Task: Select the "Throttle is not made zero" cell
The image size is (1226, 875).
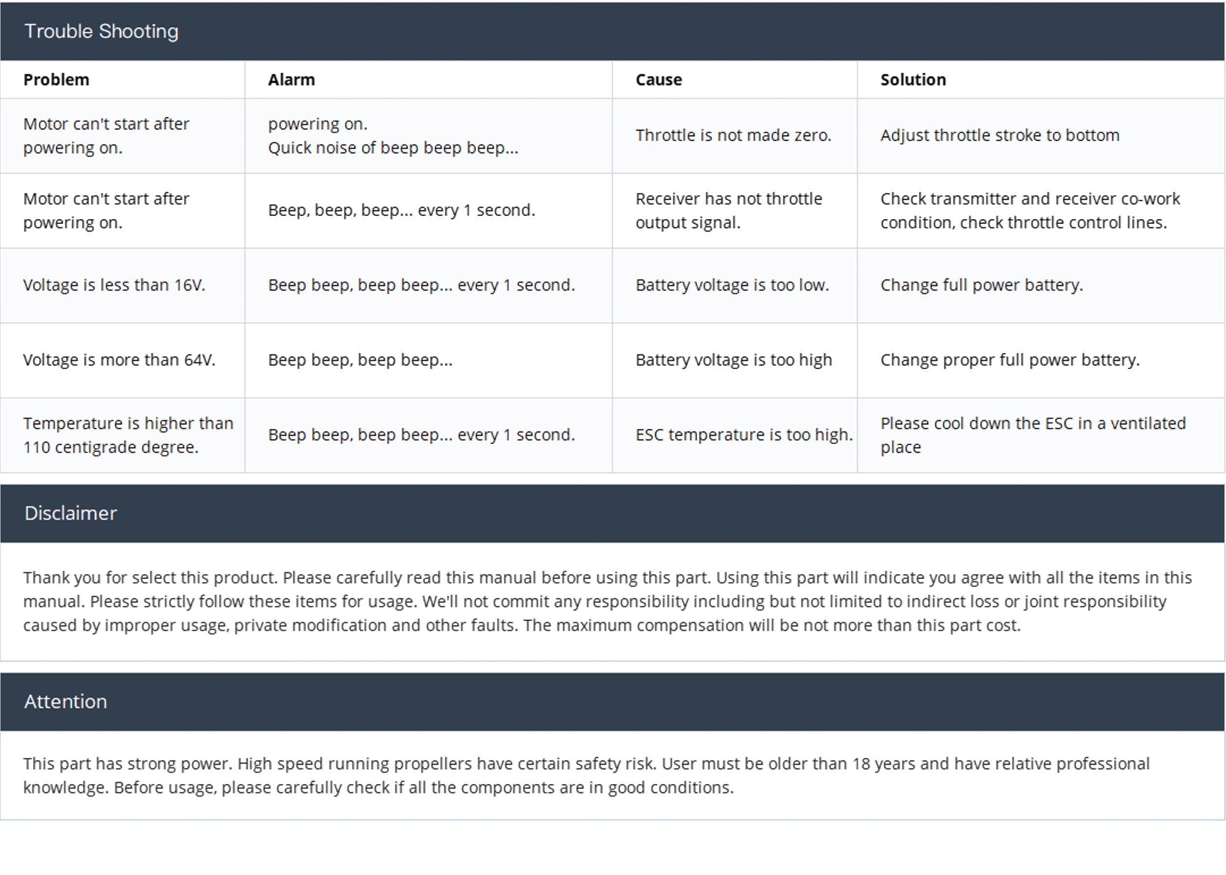Action: pyautogui.click(x=733, y=135)
